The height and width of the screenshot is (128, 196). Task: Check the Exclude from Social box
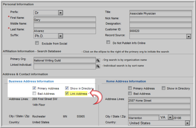[x=37, y=43]
